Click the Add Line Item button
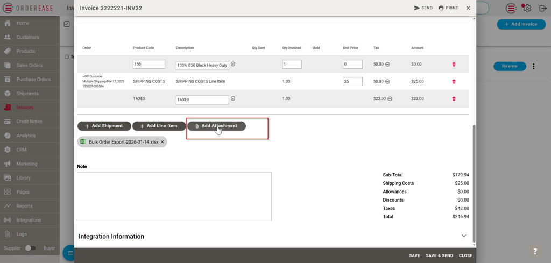This screenshot has height=263, width=551. (159, 126)
